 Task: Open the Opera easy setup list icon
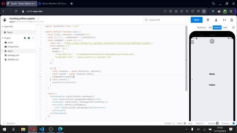pyautogui.click(x=198, y=11)
